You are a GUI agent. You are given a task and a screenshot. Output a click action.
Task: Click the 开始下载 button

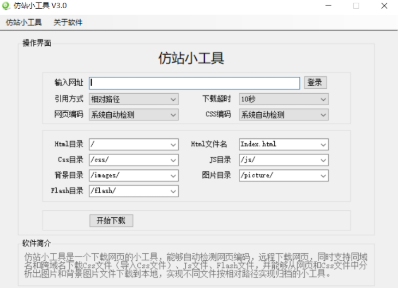tap(111, 220)
